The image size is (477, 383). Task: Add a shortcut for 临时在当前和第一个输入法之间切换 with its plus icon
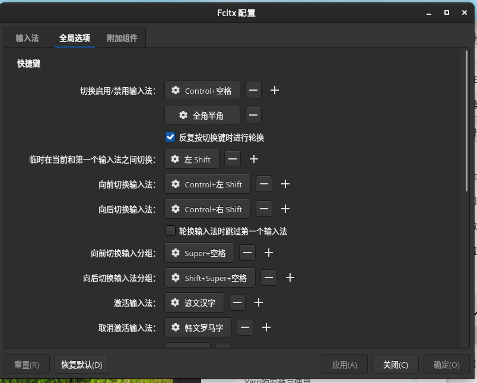254,159
